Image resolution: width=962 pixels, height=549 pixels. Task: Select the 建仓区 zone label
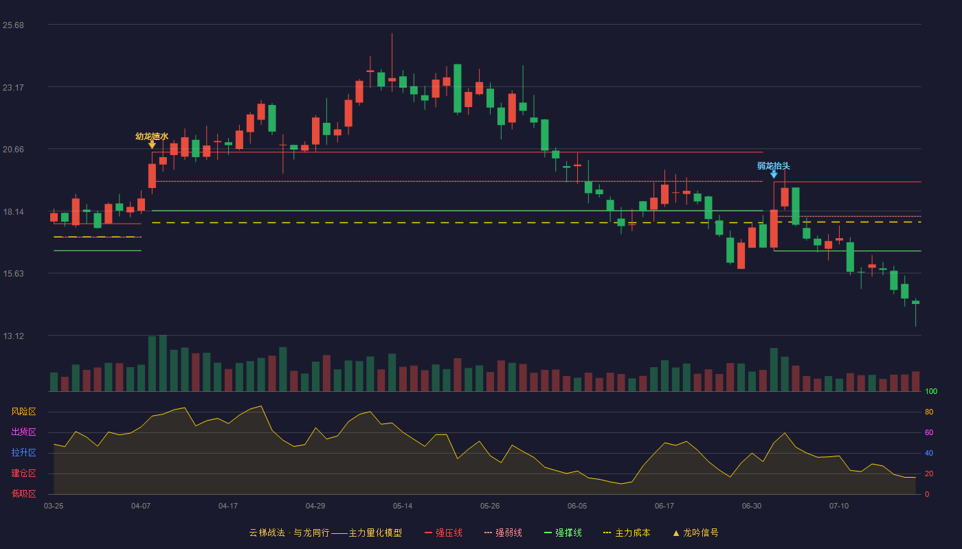(23, 474)
